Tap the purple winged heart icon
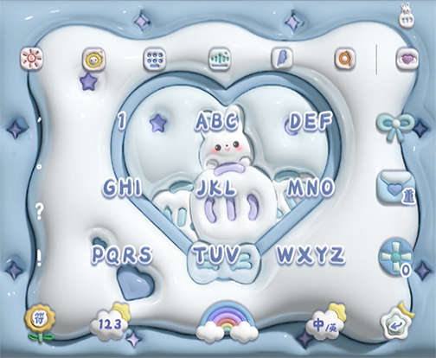 click(x=407, y=60)
